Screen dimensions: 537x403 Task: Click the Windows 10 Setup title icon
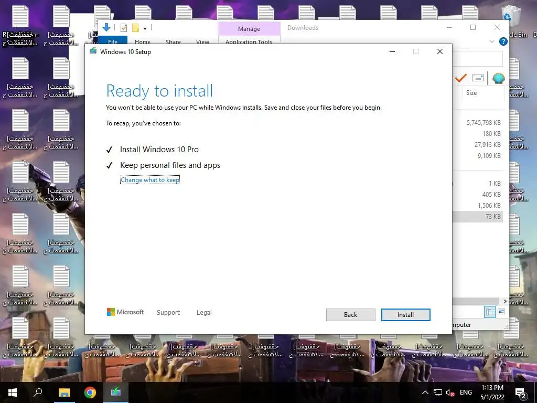click(x=93, y=51)
